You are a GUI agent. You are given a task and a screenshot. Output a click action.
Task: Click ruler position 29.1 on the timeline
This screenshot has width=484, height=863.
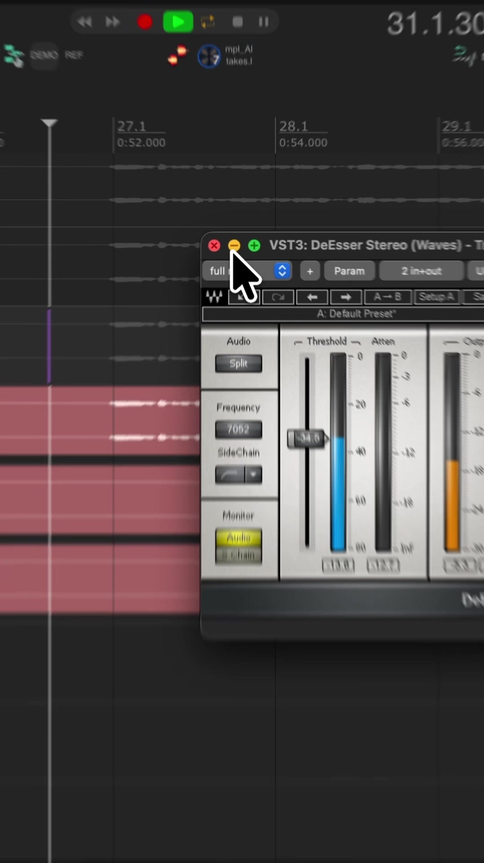tap(462, 134)
